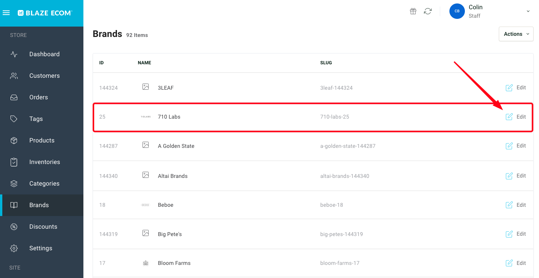This screenshot has height=278, width=539.
Task: Select the A Golden State name
Action: (x=176, y=146)
